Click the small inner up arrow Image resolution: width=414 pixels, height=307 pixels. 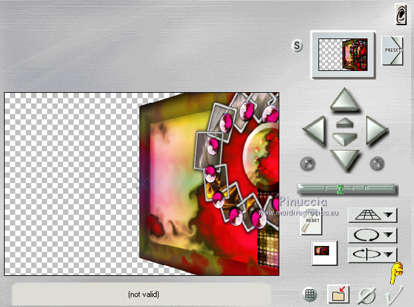click(345, 123)
